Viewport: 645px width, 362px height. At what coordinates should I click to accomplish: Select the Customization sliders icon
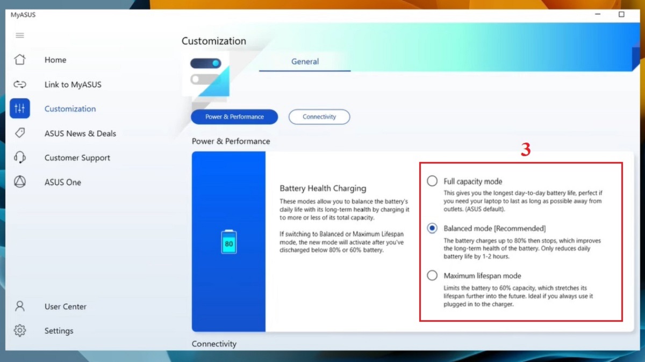[x=20, y=108]
